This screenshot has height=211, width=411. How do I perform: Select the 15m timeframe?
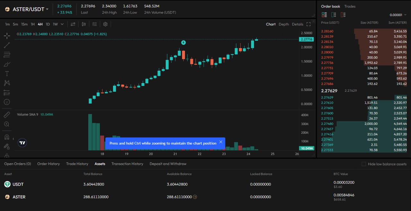(24, 24)
